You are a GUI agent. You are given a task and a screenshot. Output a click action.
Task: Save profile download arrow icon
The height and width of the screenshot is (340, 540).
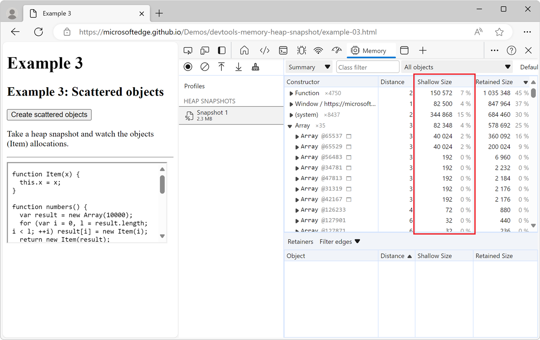tap(238, 67)
